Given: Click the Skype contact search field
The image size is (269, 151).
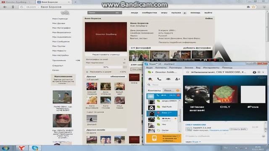Looking at the screenshot, I should (x=164, y=85).
